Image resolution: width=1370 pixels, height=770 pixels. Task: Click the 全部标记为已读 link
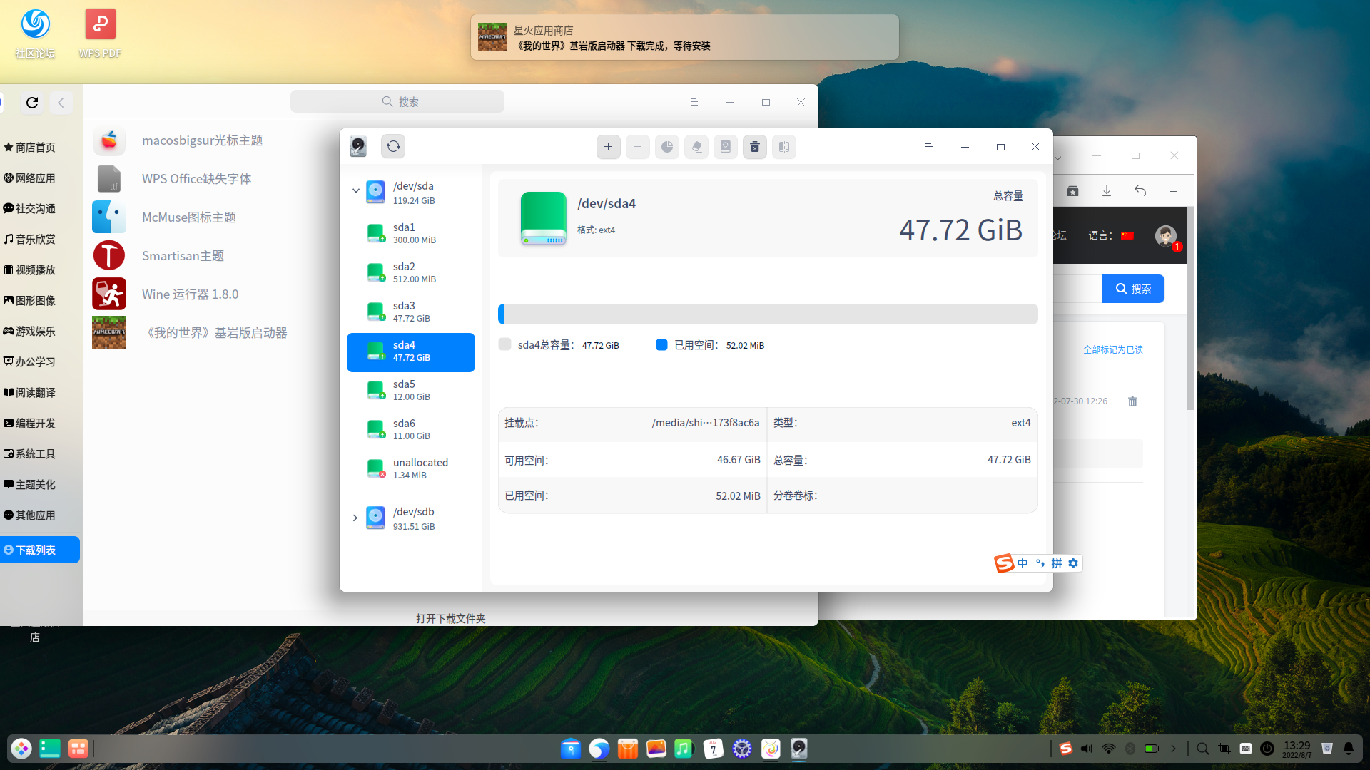point(1112,349)
